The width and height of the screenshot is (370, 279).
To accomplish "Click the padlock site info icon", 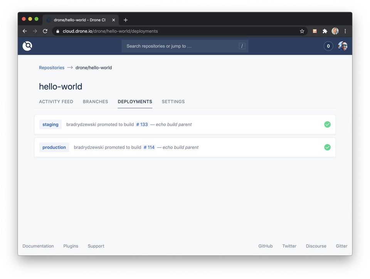I will [58, 31].
